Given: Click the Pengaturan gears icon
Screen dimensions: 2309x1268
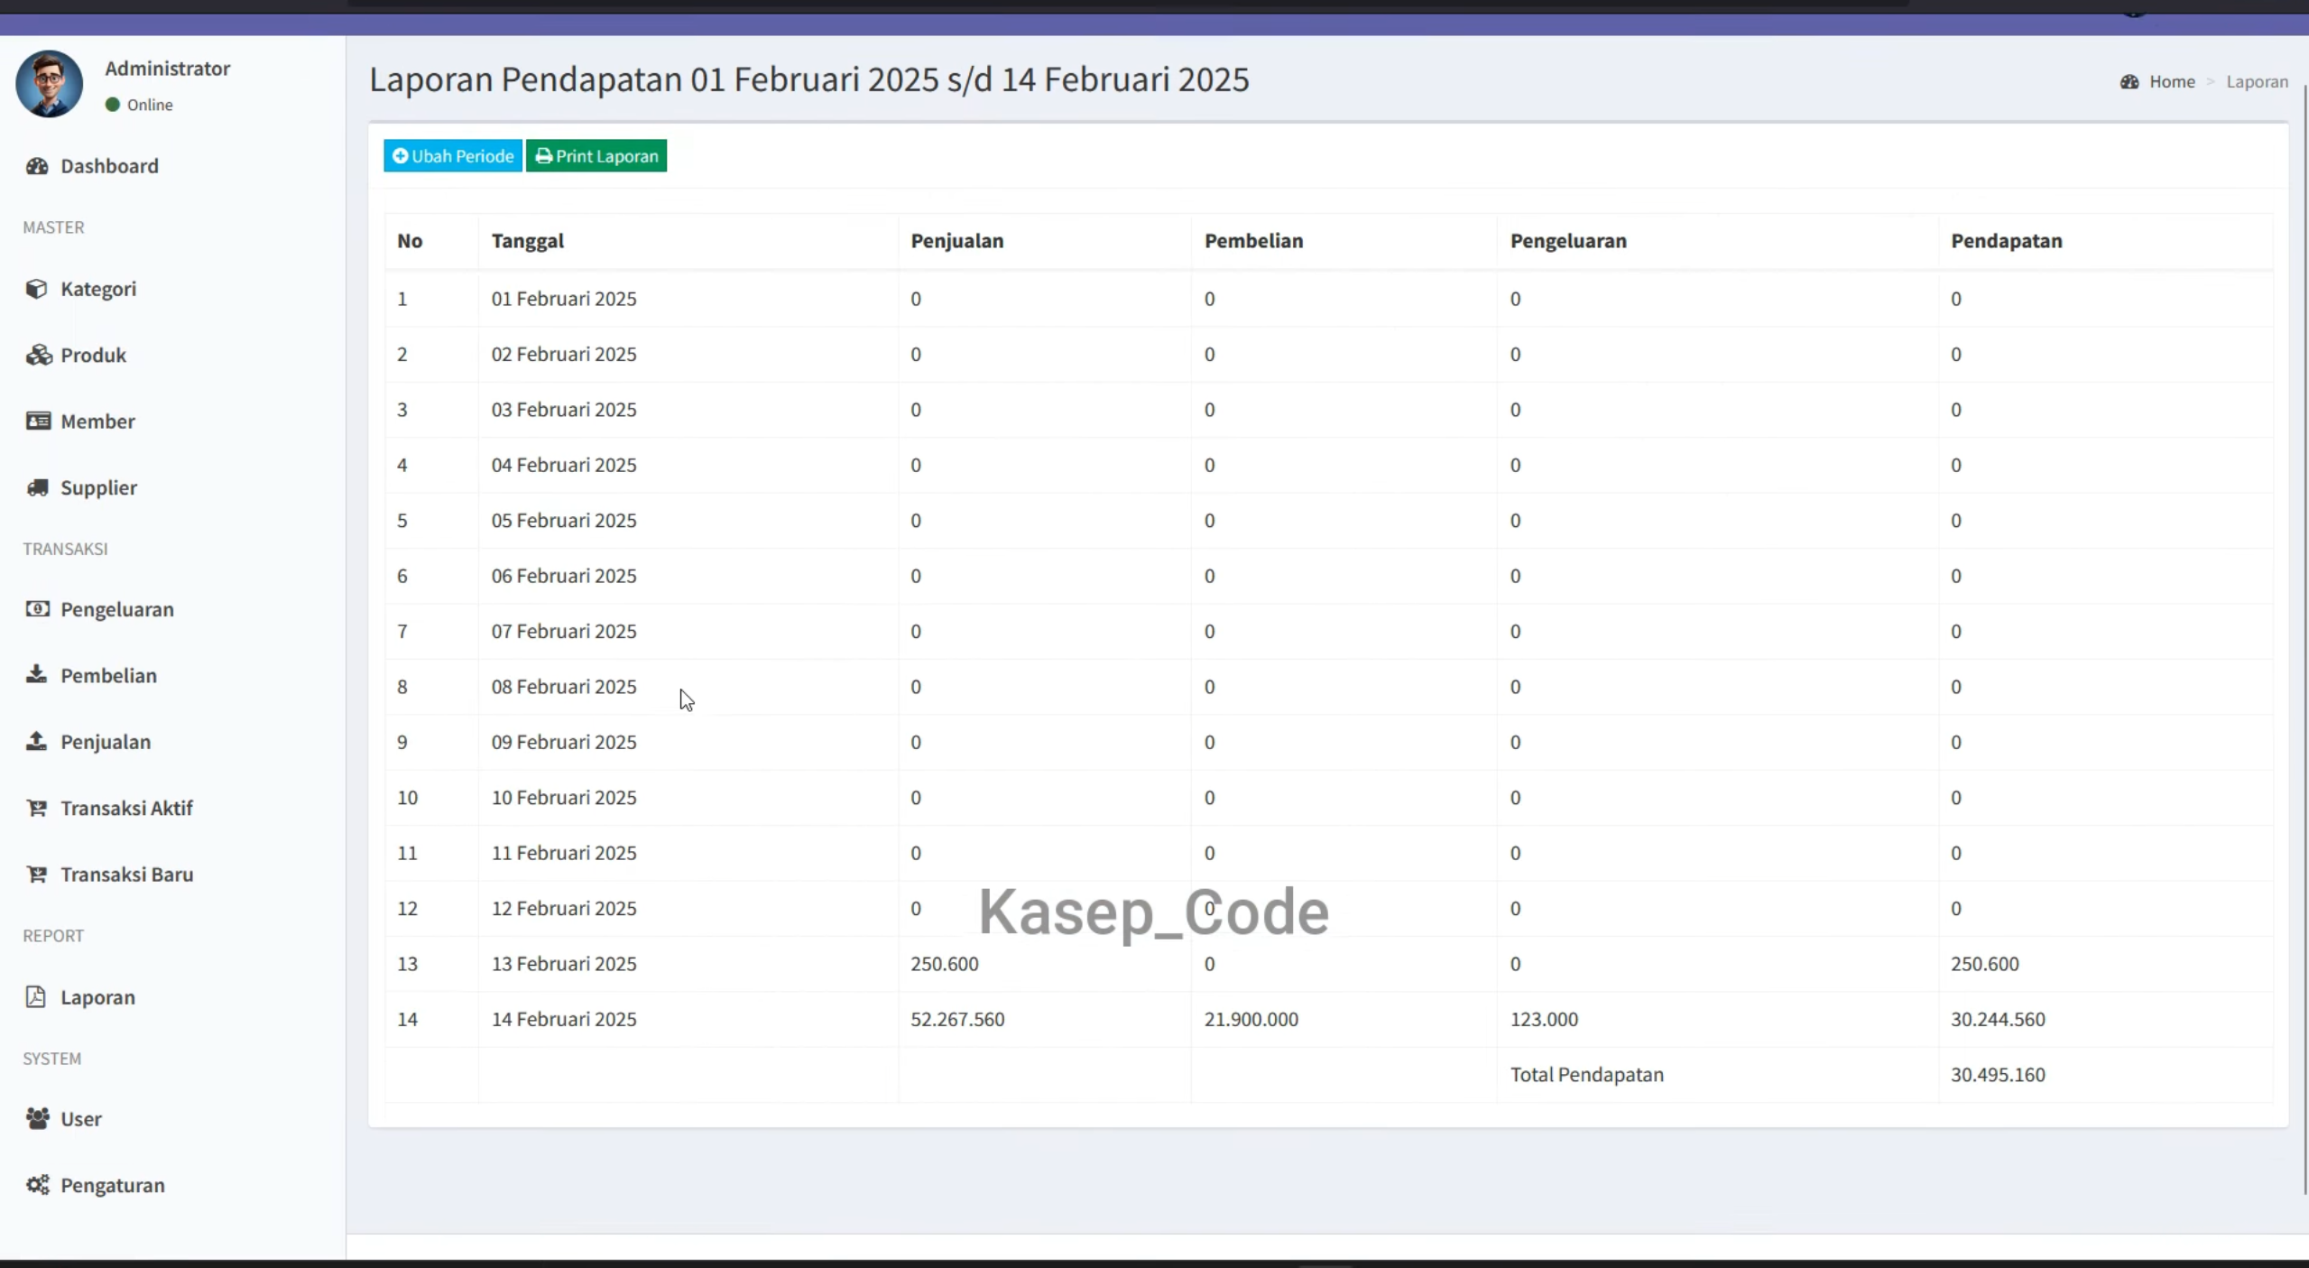Looking at the screenshot, I should (x=38, y=1184).
